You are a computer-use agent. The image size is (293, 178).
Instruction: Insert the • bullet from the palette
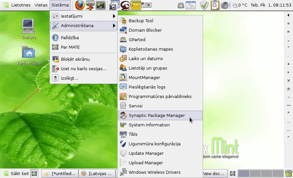click(288, 64)
